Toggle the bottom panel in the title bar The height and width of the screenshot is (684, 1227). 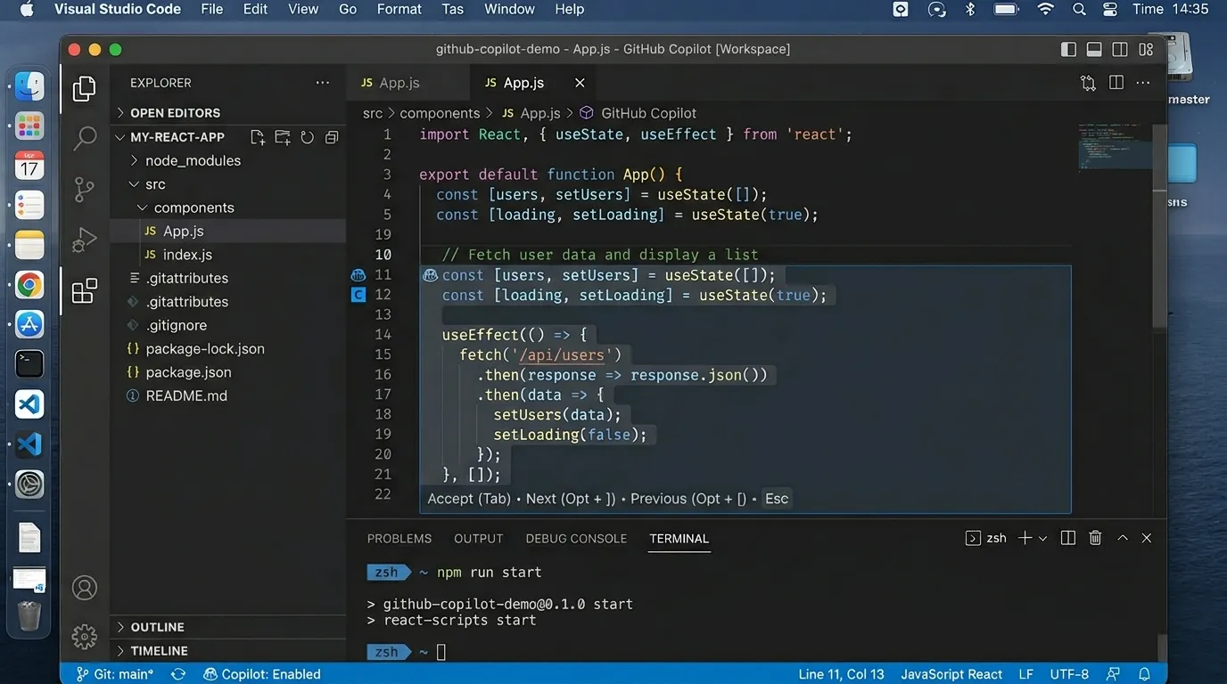1094,50
